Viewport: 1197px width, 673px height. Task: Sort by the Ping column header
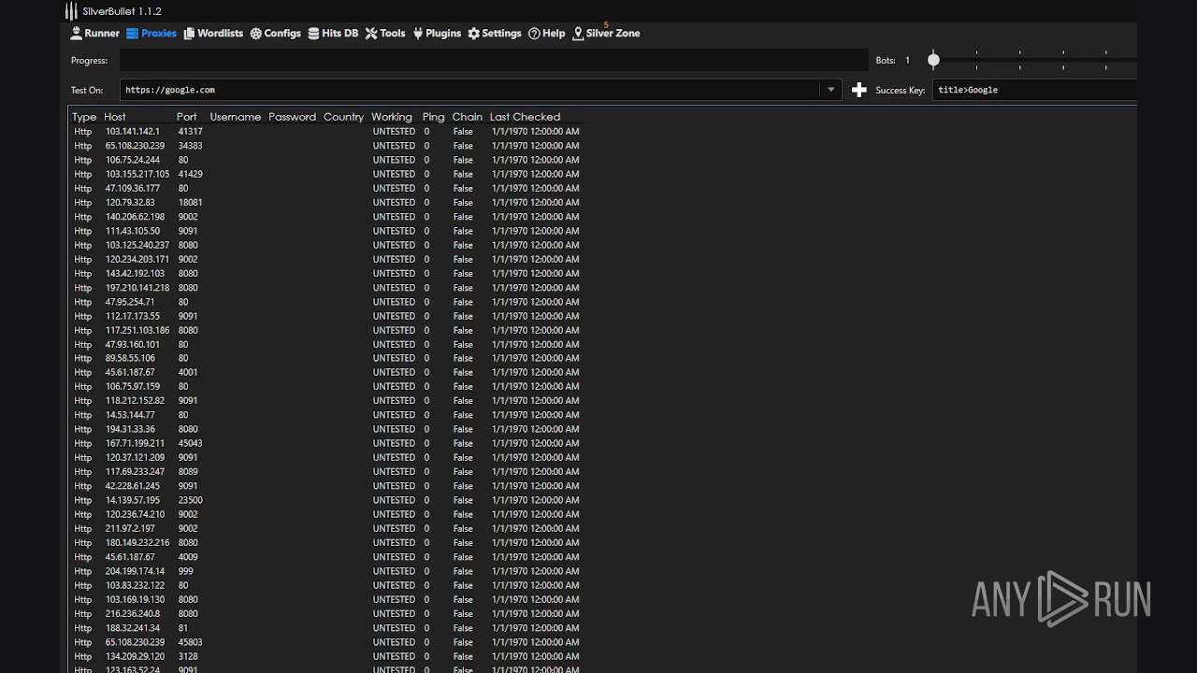pyautogui.click(x=433, y=117)
